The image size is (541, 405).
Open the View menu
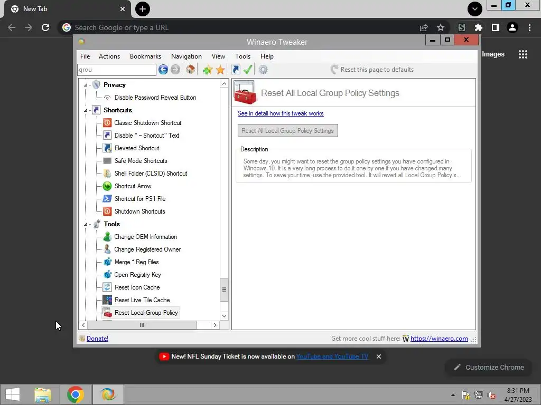[x=218, y=56]
